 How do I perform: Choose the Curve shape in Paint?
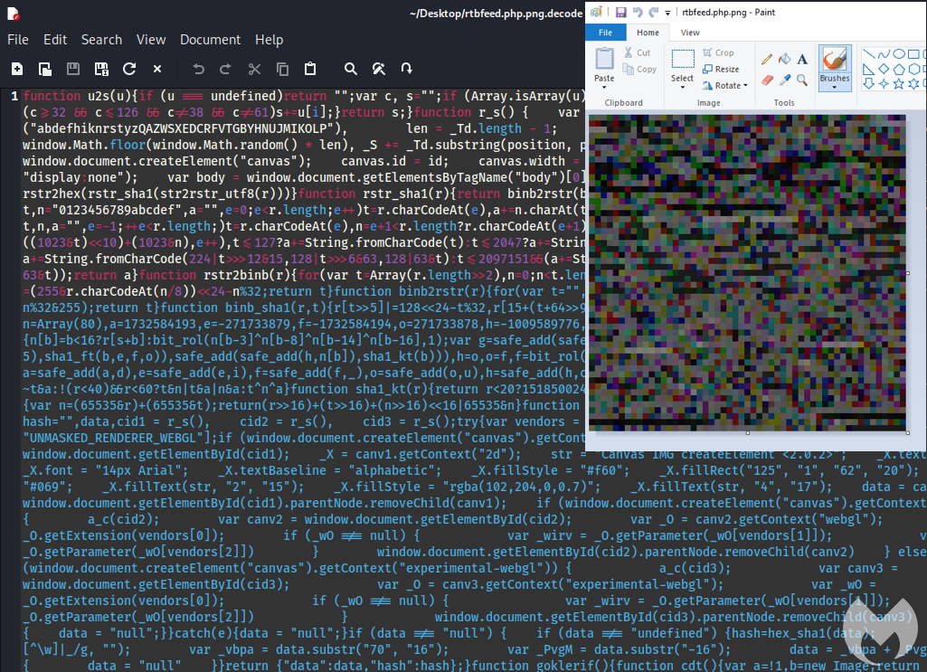click(884, 54)
